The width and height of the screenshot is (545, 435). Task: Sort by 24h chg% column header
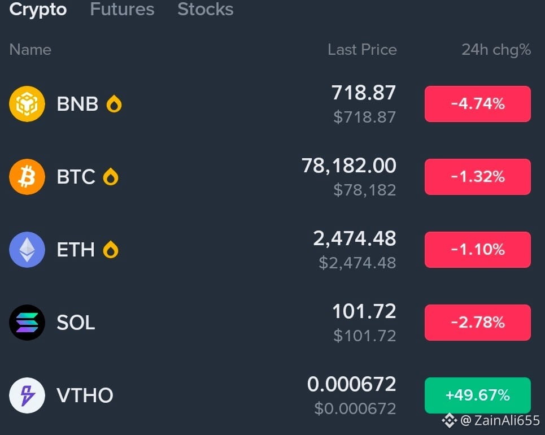point(496,50)
